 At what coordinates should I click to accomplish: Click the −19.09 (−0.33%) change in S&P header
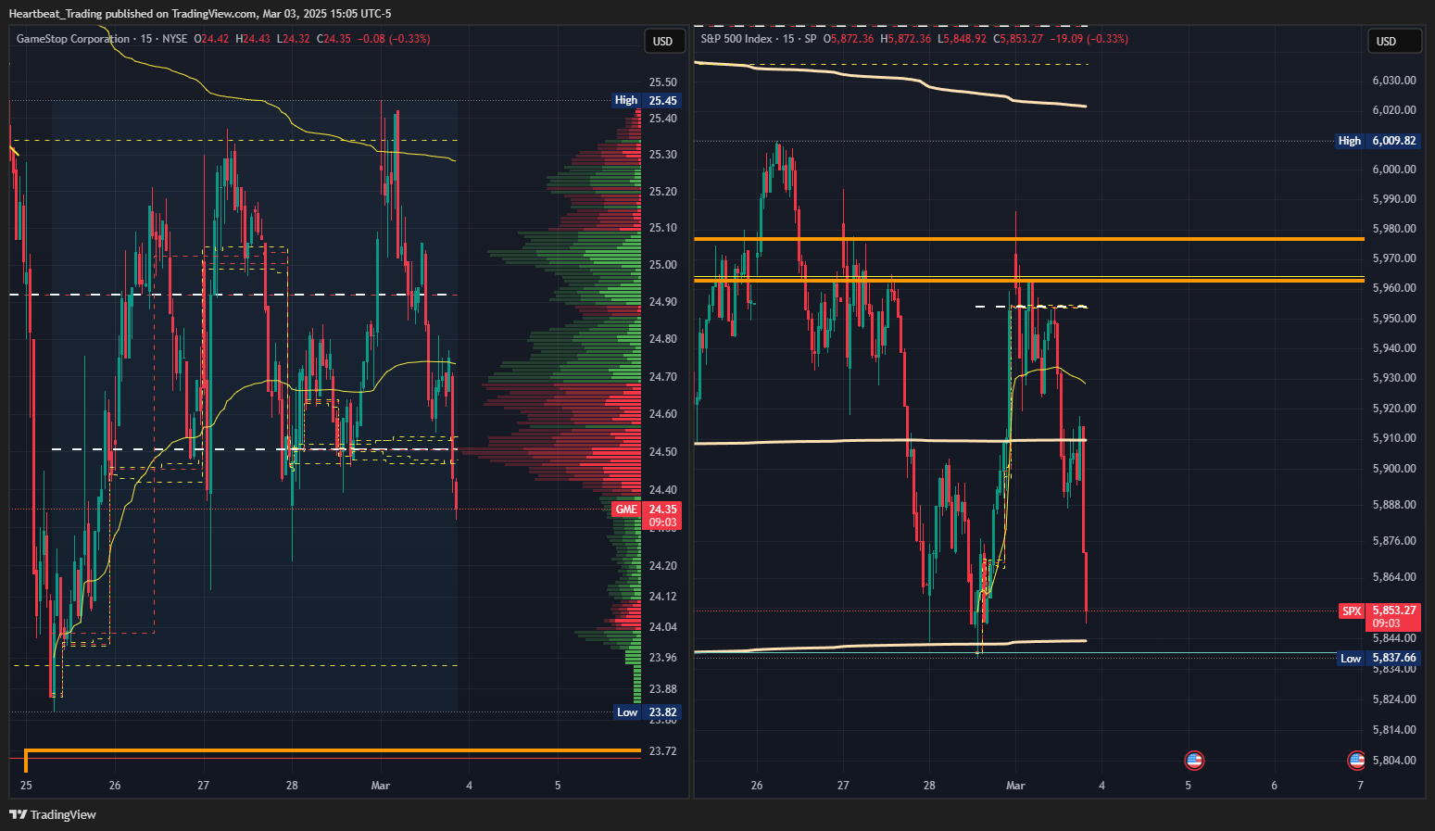tap(1089, 39)
